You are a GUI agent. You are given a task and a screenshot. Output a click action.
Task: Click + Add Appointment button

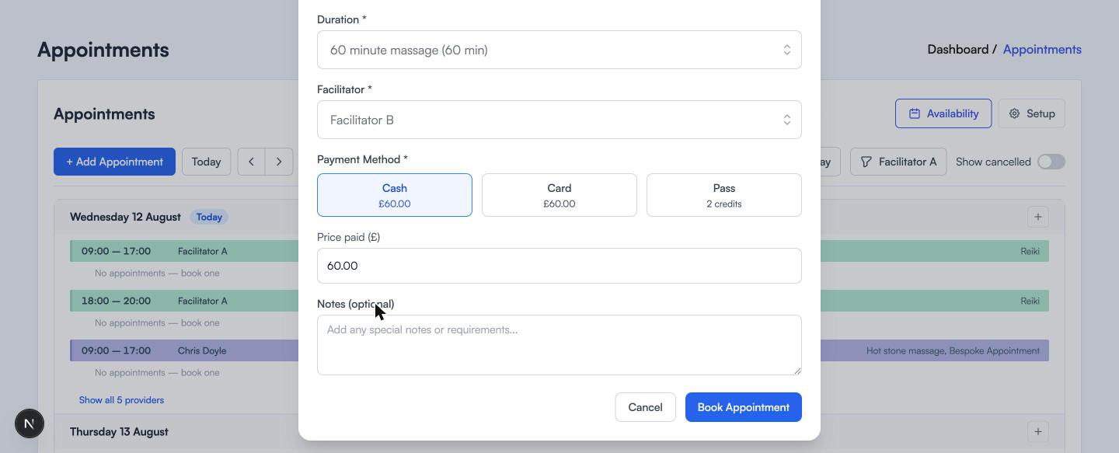click(x=114, y=162)
